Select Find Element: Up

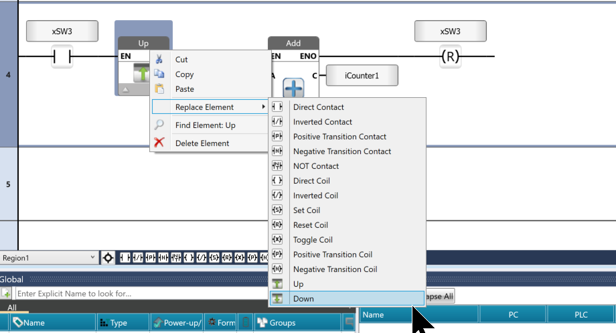tap(205, 125)
